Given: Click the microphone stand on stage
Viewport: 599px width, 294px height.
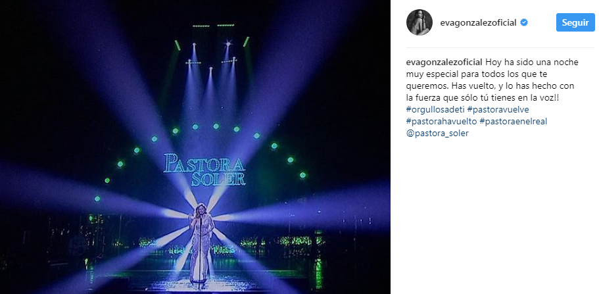Looking at the screenshot, I should coord(200,253).
